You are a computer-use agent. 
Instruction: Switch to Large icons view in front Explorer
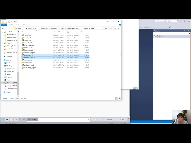(x=120, y=98)
